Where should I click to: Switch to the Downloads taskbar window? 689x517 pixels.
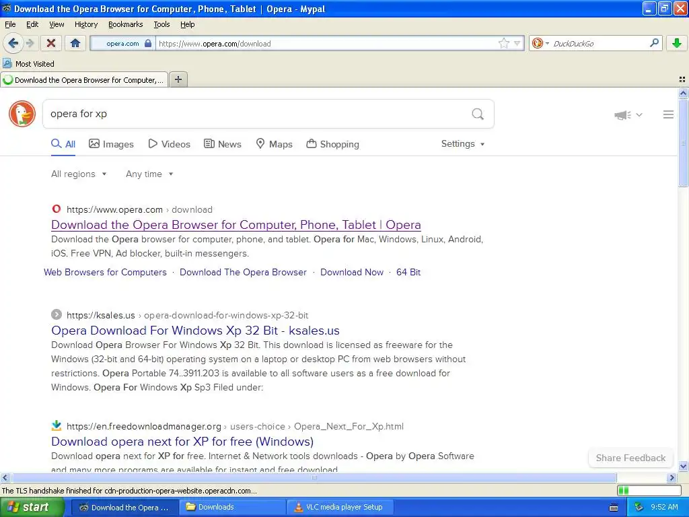(231, 507)
